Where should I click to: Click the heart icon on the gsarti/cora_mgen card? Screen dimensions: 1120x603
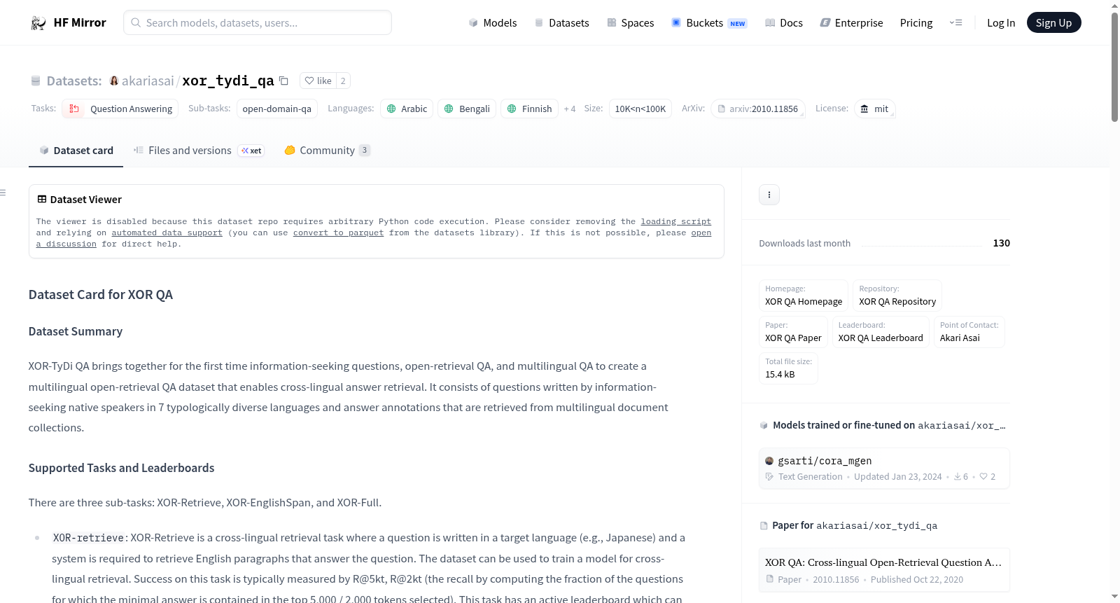coord(983,477)
